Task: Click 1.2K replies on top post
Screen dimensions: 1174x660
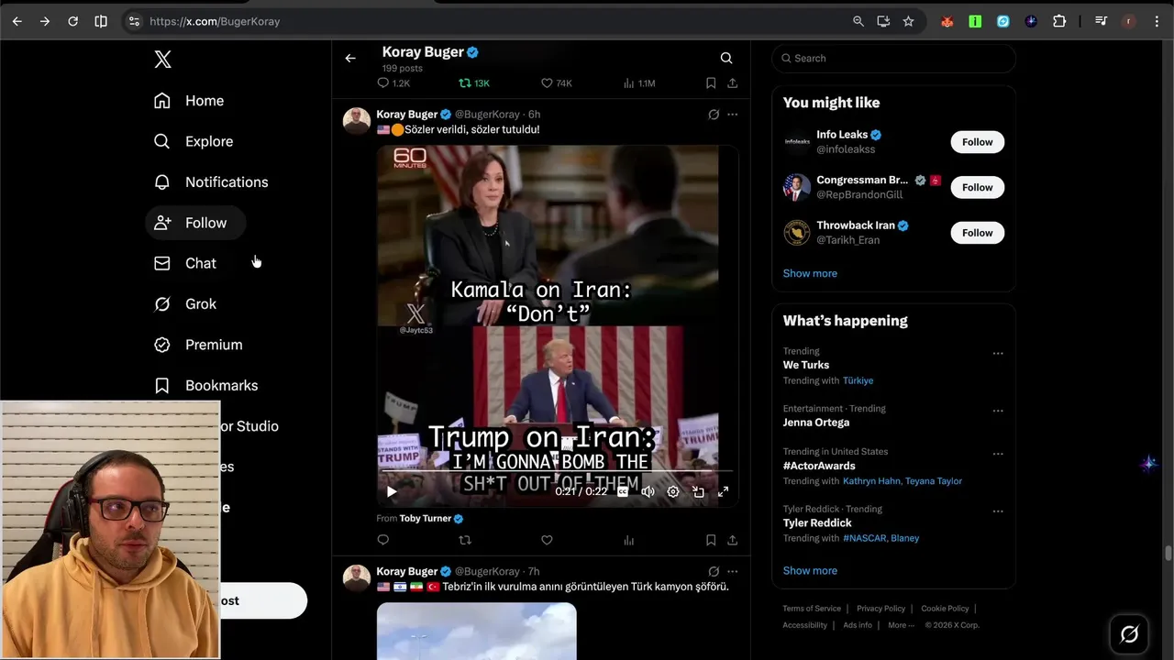Action: tap(393, 83)
